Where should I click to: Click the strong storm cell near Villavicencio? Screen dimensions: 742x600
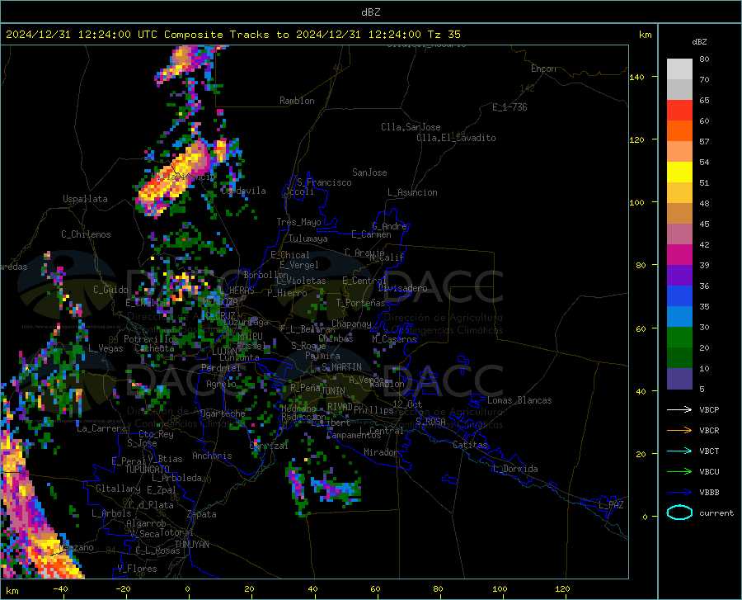pos(174,179)
